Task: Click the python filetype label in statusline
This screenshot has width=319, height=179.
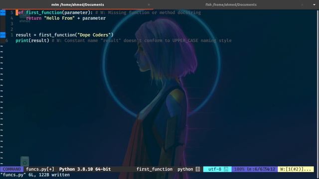Action: [185, 169]
